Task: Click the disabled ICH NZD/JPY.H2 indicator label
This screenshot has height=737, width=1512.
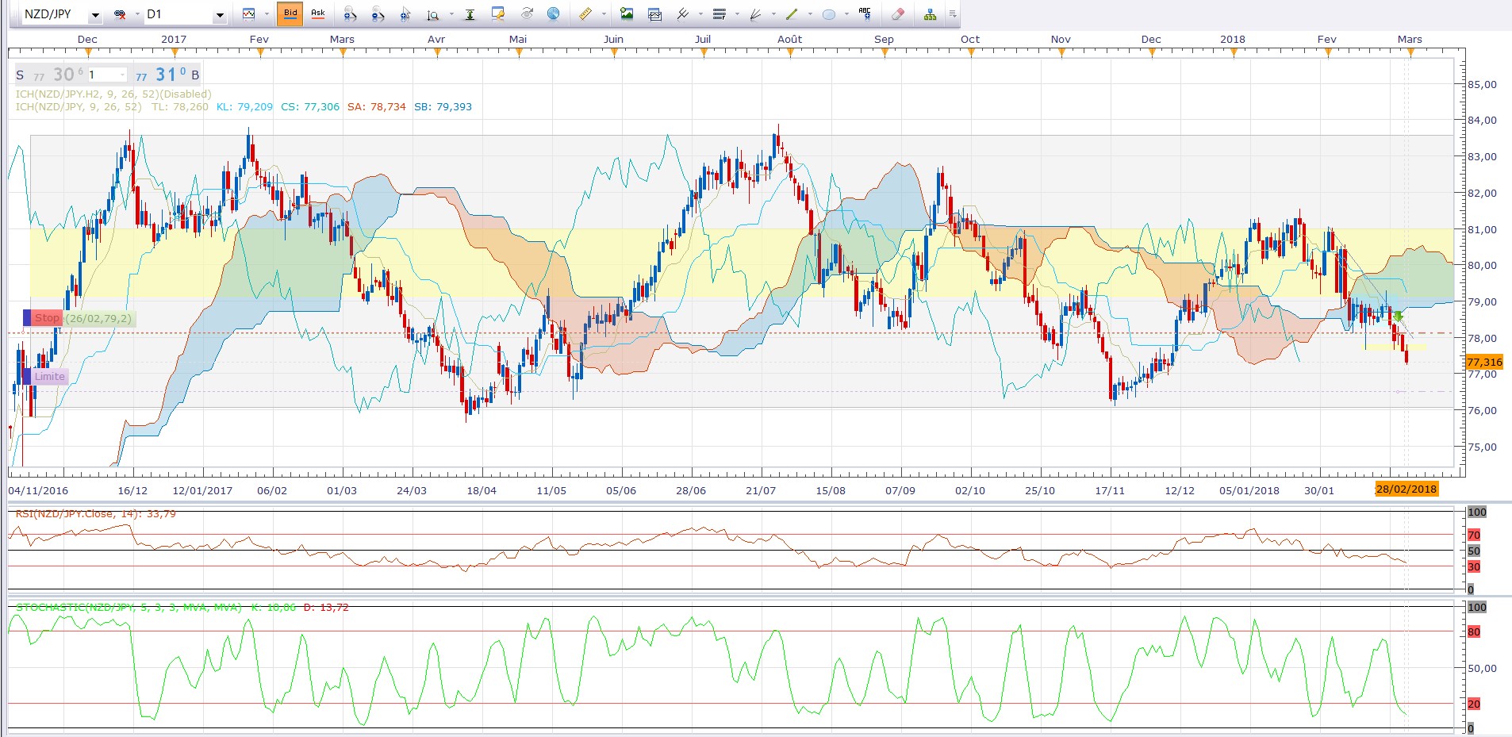Action: click(x=113, y=94)
